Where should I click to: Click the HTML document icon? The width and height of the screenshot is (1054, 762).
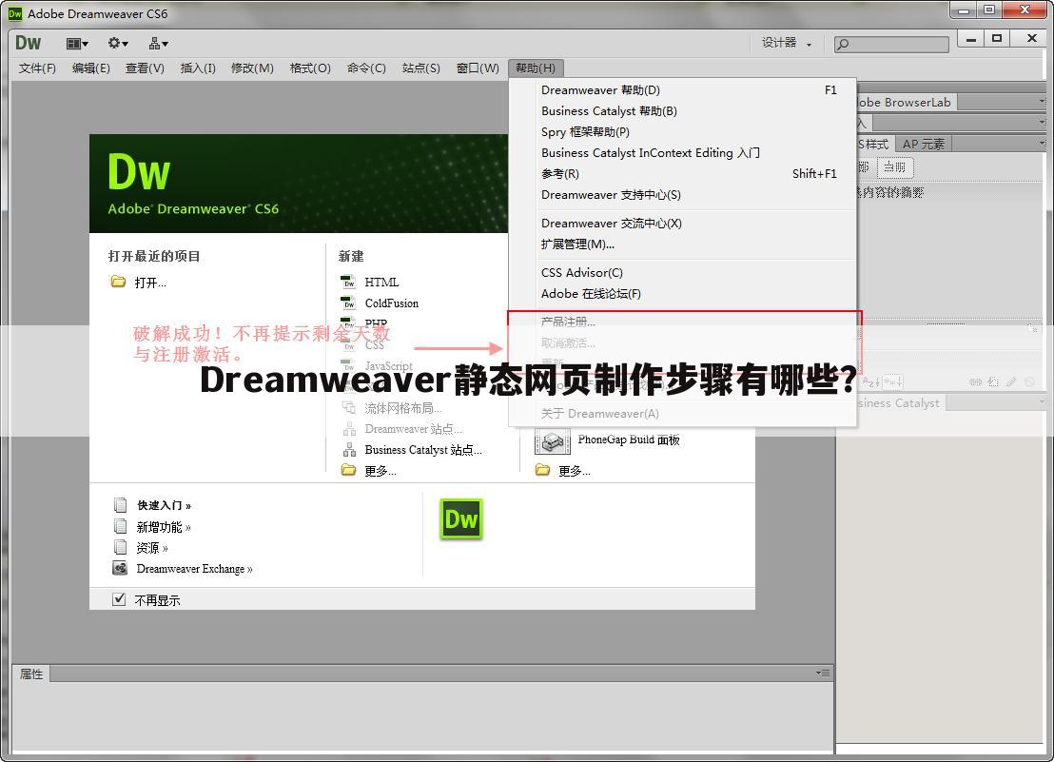[348, 282]
